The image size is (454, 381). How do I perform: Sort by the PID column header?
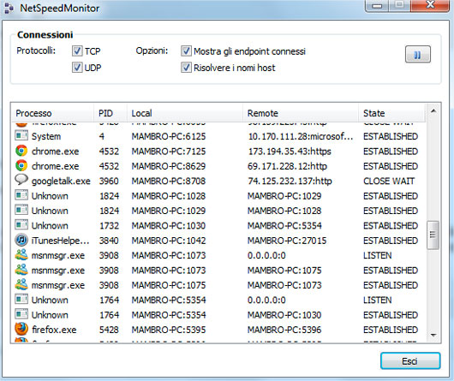coord(111,113)
